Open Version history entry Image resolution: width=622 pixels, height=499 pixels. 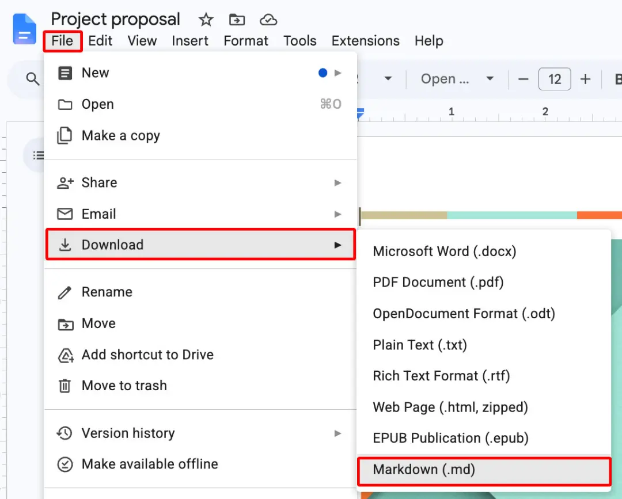pyautogui.click(x=200, y=433)
